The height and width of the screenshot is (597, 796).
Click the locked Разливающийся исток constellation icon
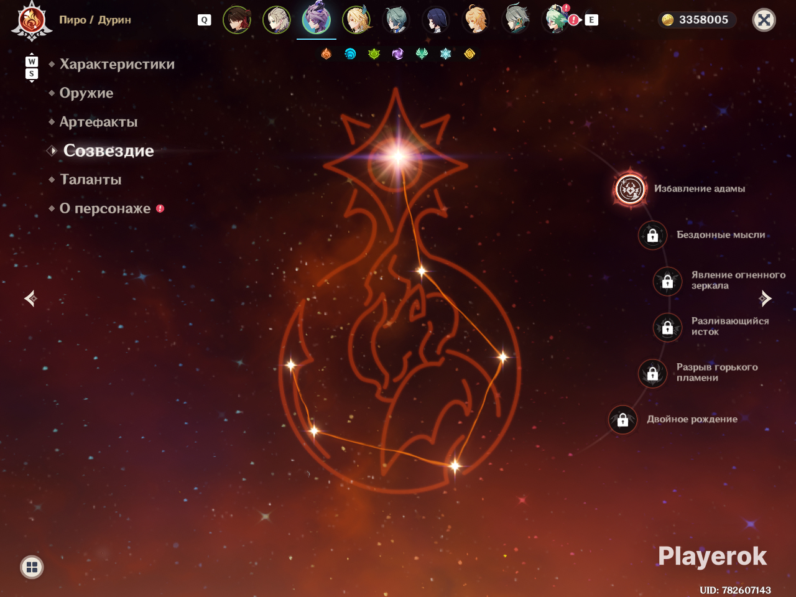click(x=667, y=327)
